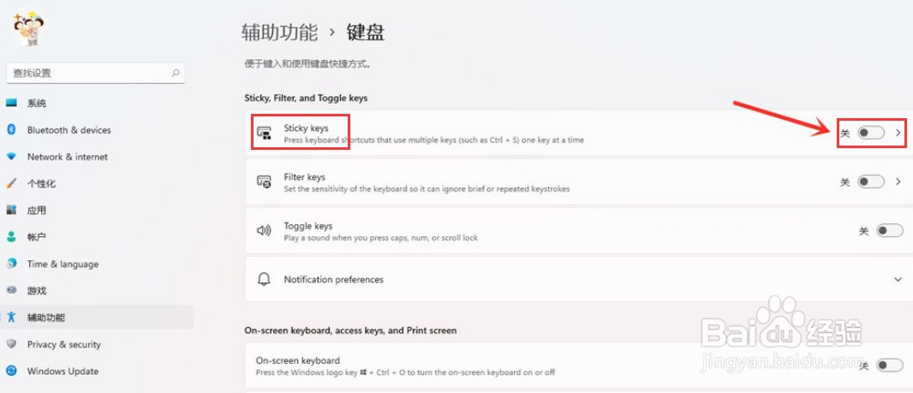Open Sticky keys details chevron
The height and width of the screenshot is (393, 913).
click(898, 134)
